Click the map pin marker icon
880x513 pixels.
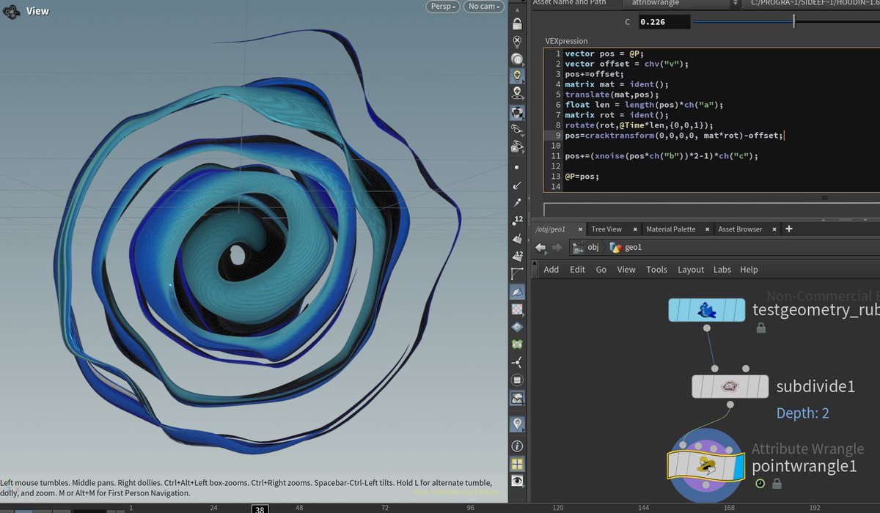(518, 424)
